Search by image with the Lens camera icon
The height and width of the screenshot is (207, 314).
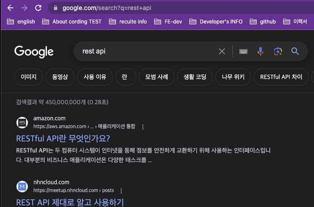(x=278, y=51)
